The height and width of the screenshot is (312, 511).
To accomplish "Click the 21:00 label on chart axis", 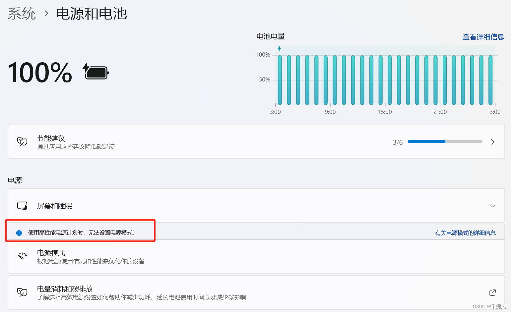I will point(440,112).
